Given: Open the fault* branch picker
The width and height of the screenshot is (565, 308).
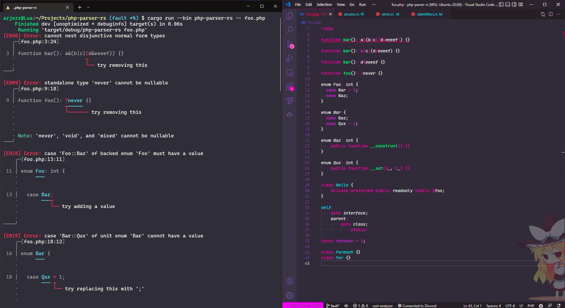Looking at the screenshot, I should pos(332,305).
